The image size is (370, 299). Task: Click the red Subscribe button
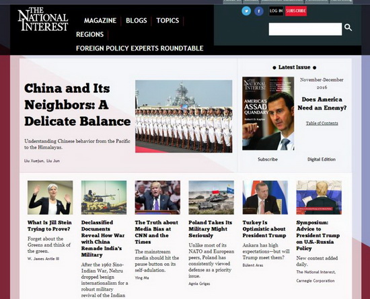click(x=296, y=11)
